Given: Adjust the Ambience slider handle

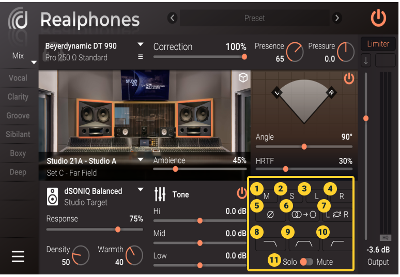Looking at the screenshot, I should [x=175, y=169].
